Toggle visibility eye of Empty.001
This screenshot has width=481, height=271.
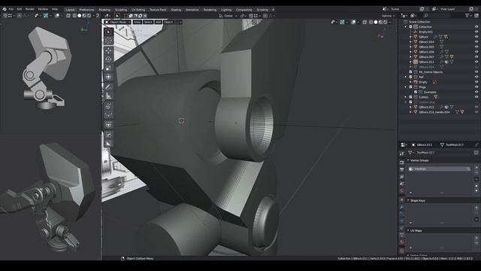[x=476, y=32]
